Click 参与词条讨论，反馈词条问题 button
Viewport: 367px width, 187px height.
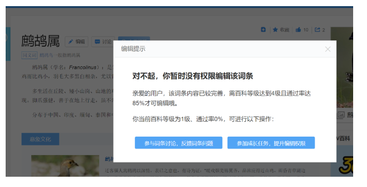(179, 143)
